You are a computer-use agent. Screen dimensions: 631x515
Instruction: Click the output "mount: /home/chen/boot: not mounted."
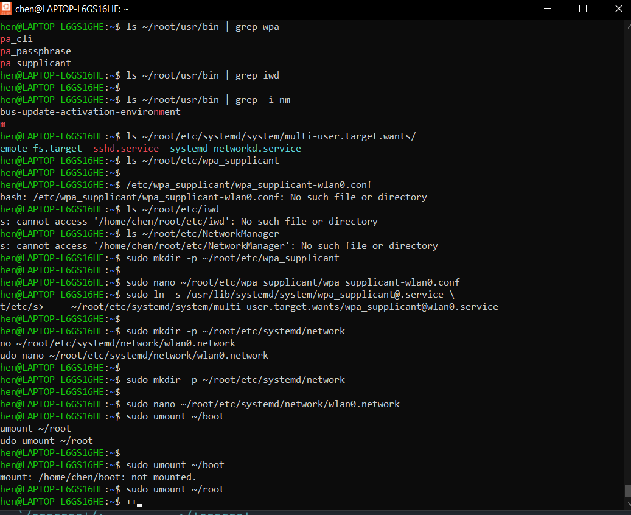98,477
